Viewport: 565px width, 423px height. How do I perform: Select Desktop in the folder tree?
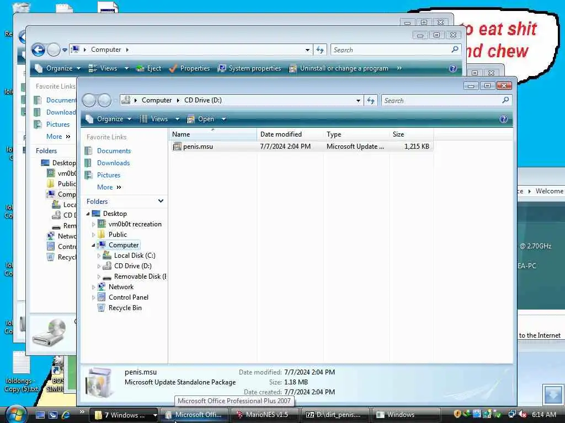tap(115, 214)
